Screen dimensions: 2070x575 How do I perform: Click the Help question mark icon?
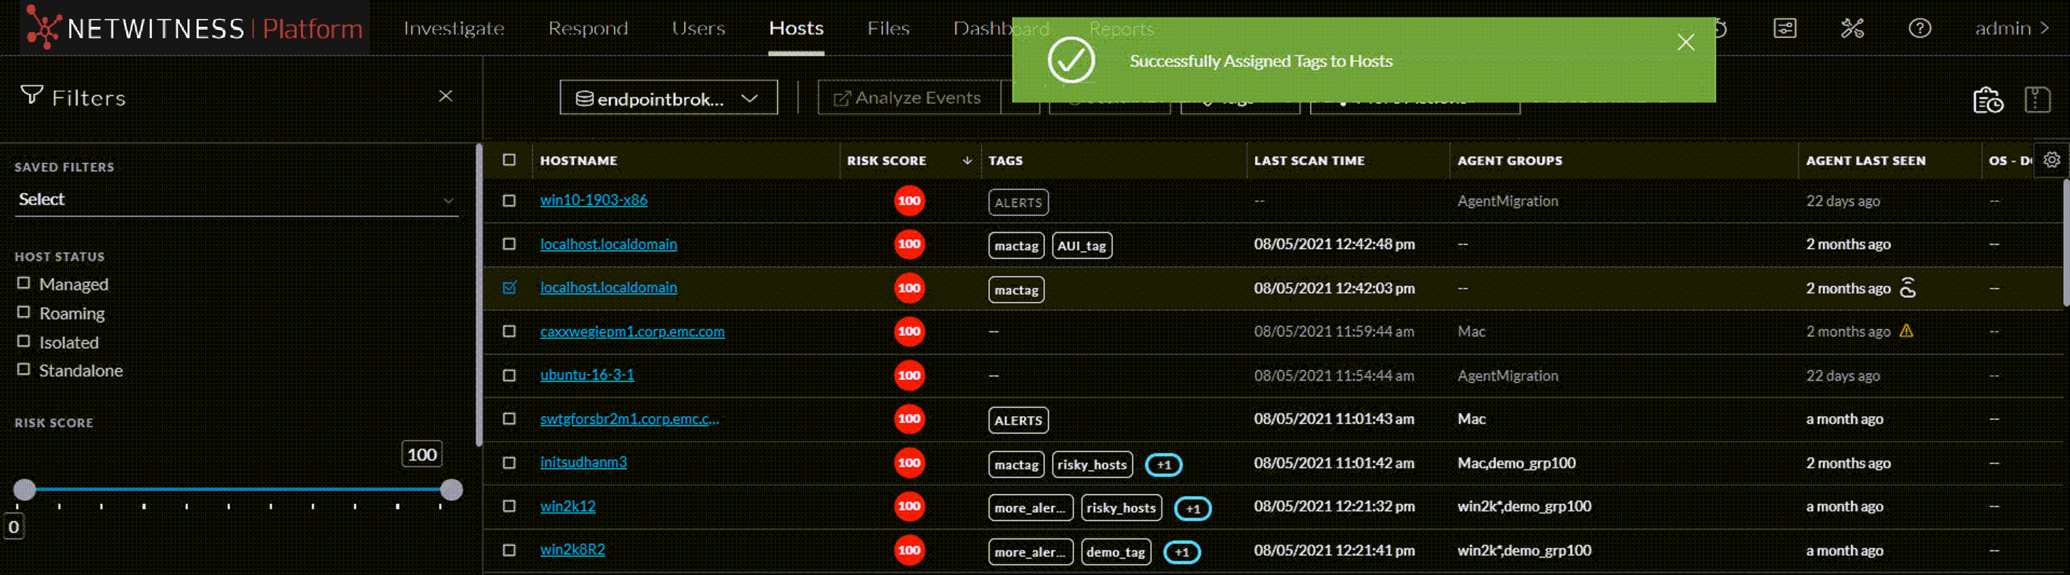[1919, 29]
